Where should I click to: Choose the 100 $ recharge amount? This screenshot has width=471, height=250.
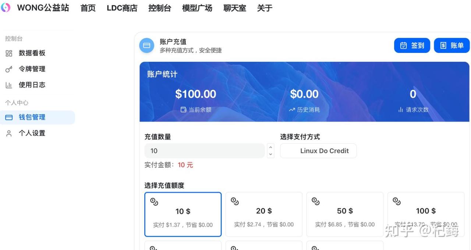pos(426,214)
